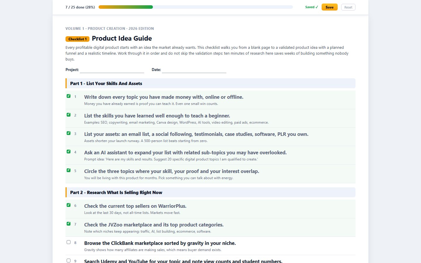Click the Project name input field

(112, 70)
